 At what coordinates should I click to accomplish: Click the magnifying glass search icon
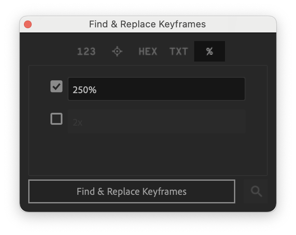point(256,191)
